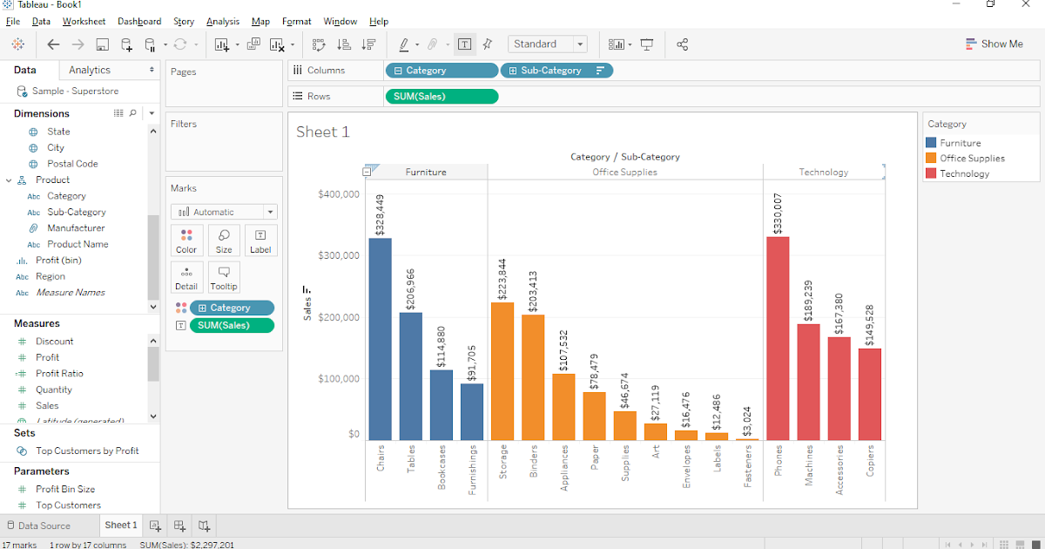Swap rows and columns
Viewport: 1045px width, 549px height.
[x=320, y=44]
